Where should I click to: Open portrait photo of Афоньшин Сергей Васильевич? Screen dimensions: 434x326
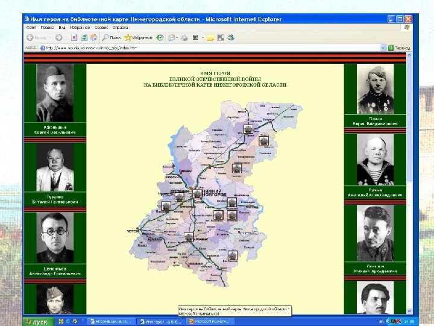[x=55, y=93]
